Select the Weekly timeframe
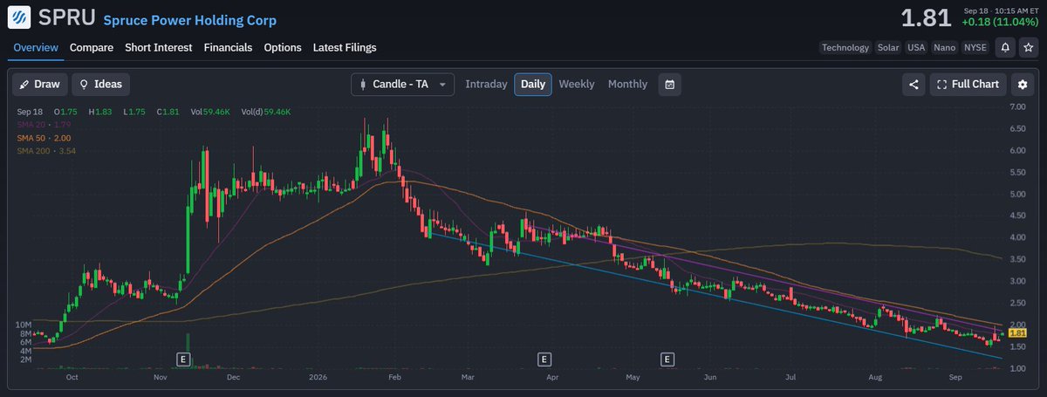Viewport: 1047px width, 397px height. tap(577, 85)
